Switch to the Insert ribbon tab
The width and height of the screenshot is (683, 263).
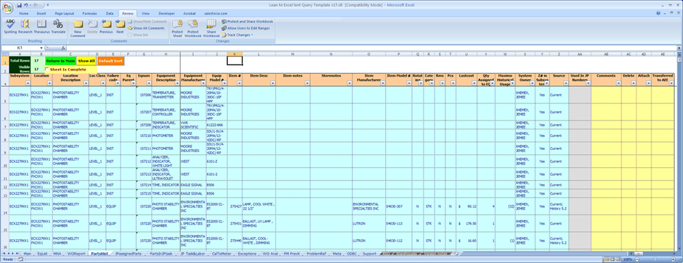tap(41, 14)
